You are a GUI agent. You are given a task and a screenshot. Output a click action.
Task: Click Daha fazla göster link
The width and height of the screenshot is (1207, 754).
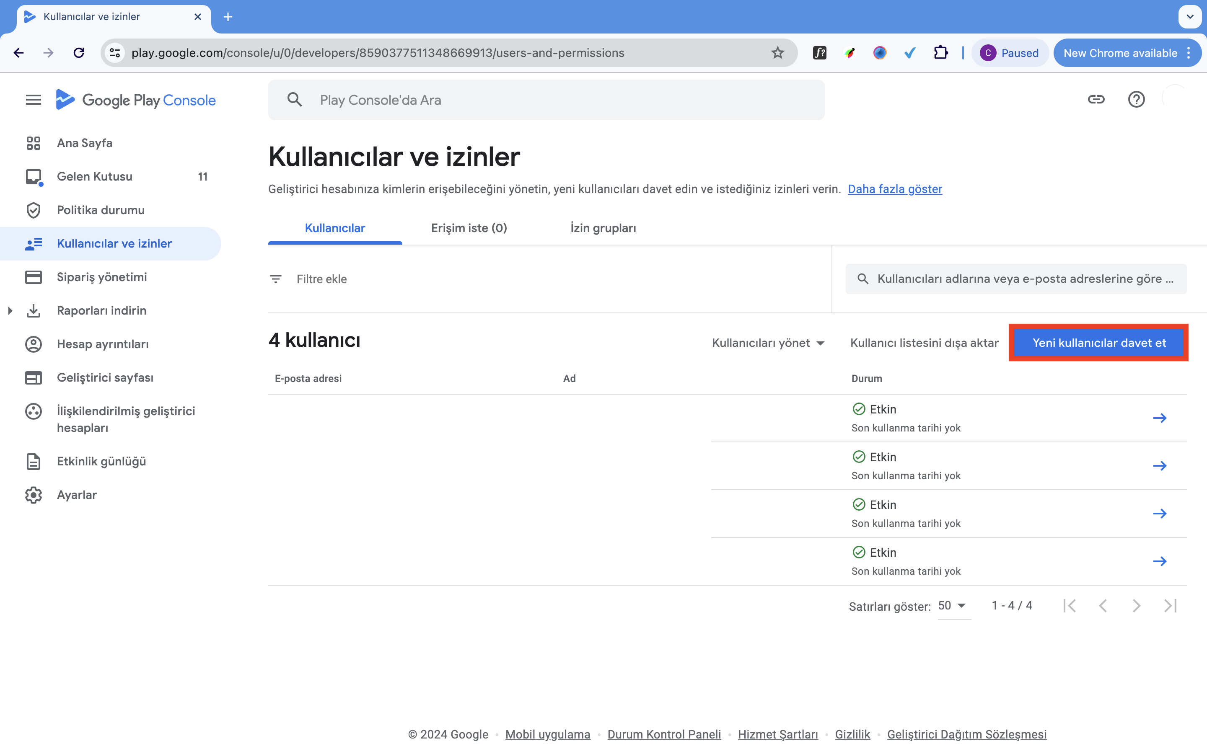(x=895, y=189)
